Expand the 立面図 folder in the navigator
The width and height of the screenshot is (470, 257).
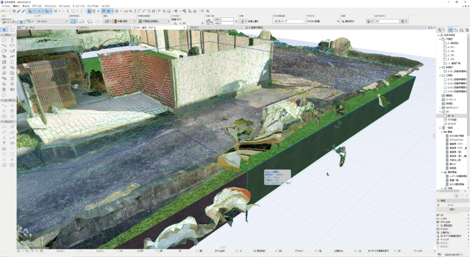coord(440,75)
